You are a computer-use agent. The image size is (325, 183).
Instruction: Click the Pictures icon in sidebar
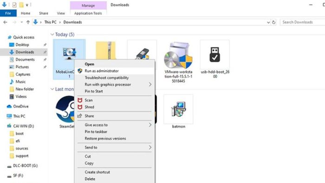click(x=12, y=67)
